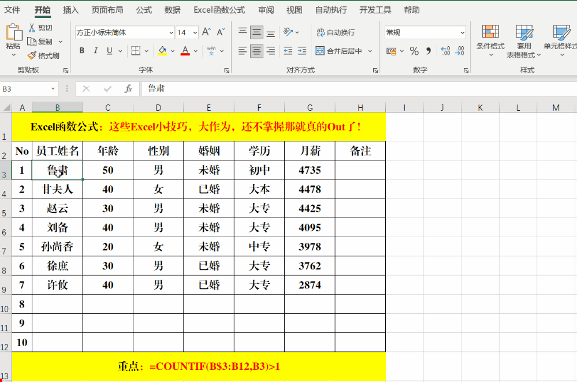
Task: Align text left
Action: 243,51
